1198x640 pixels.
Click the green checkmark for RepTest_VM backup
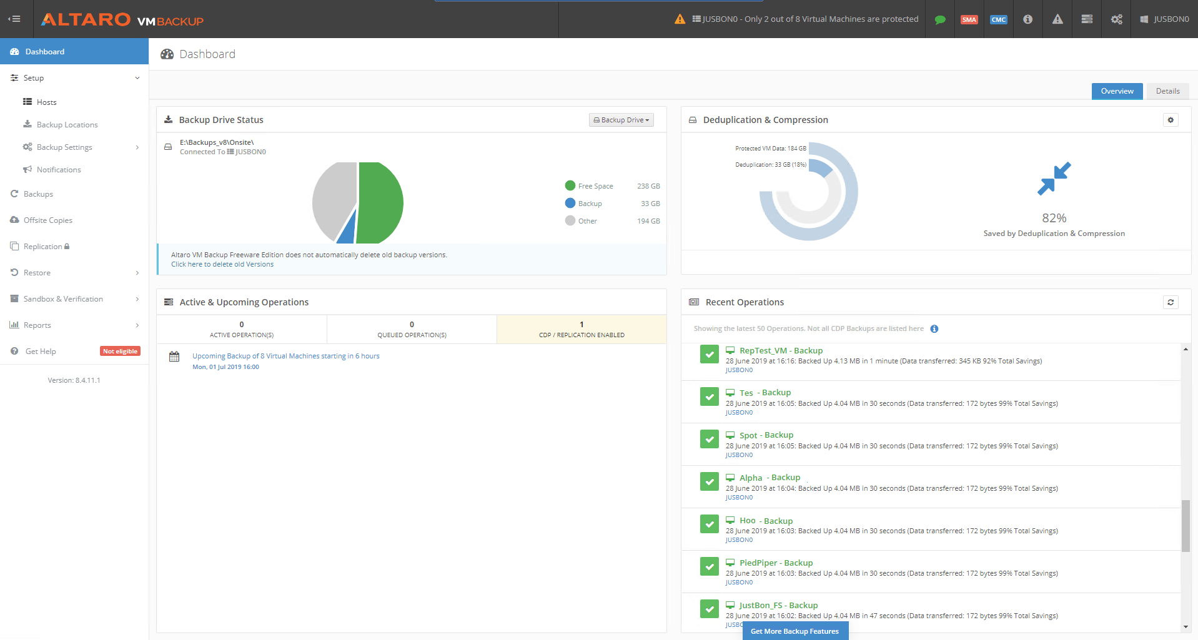(709, 355)
